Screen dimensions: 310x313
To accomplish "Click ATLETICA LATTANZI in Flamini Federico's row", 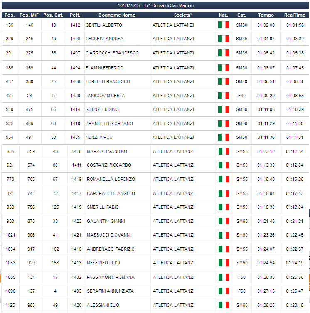I will click(x=173, y=68).
